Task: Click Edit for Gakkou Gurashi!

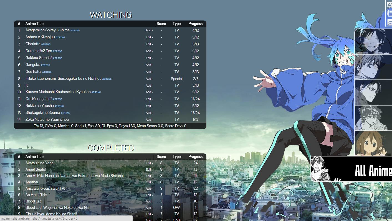Action: (x=148, y=58)
